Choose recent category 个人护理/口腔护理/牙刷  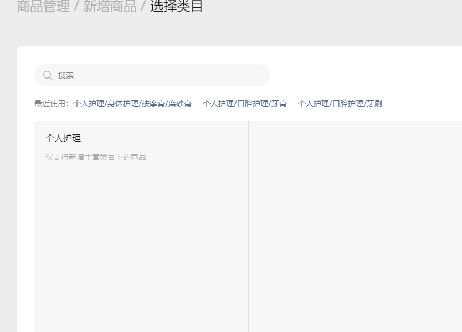[x=340, y=103]
